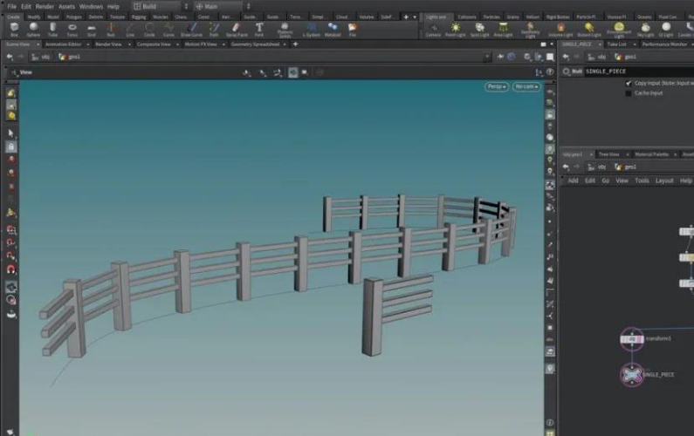Select the Sphere shelf tool
Image resolution: width=694 pixels, height=436 pixels.
[x=33, y=30]
